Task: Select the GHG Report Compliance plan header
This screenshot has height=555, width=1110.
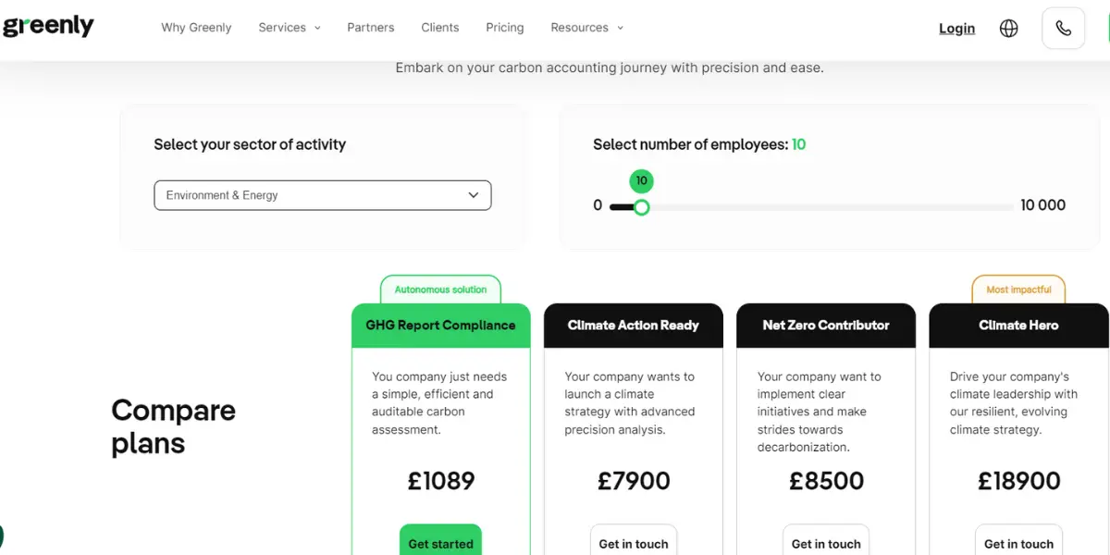Action: [441, 326]
